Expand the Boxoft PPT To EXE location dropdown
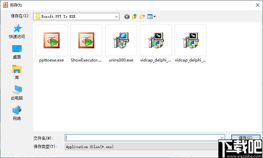This screenshot has width=263, height=158. pos(116,17)
